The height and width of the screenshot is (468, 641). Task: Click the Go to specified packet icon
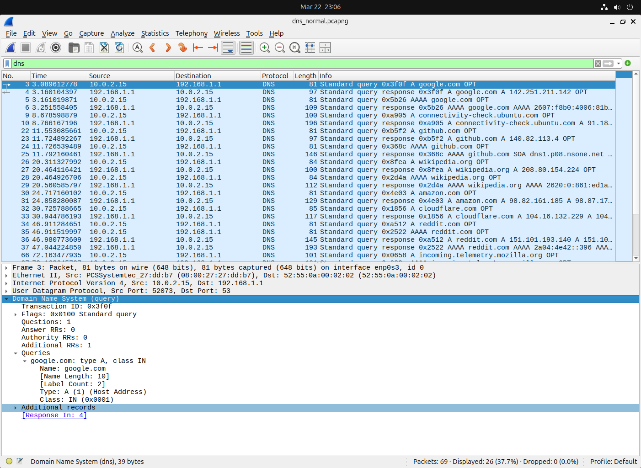(183, 48)
